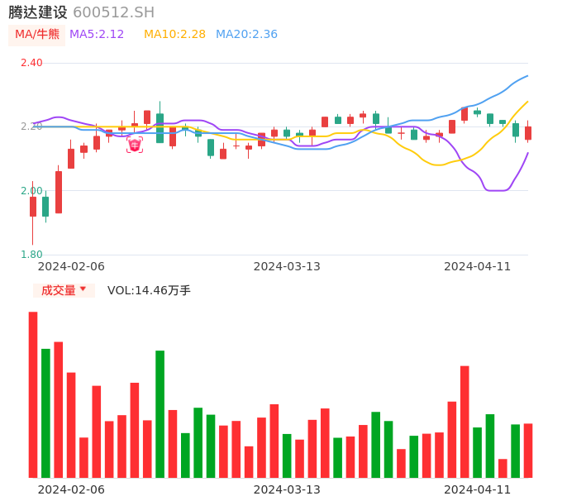Open the 成交量 dropdown arrow
The height and width of the screenshot is (501, 567).
point(83,289)
